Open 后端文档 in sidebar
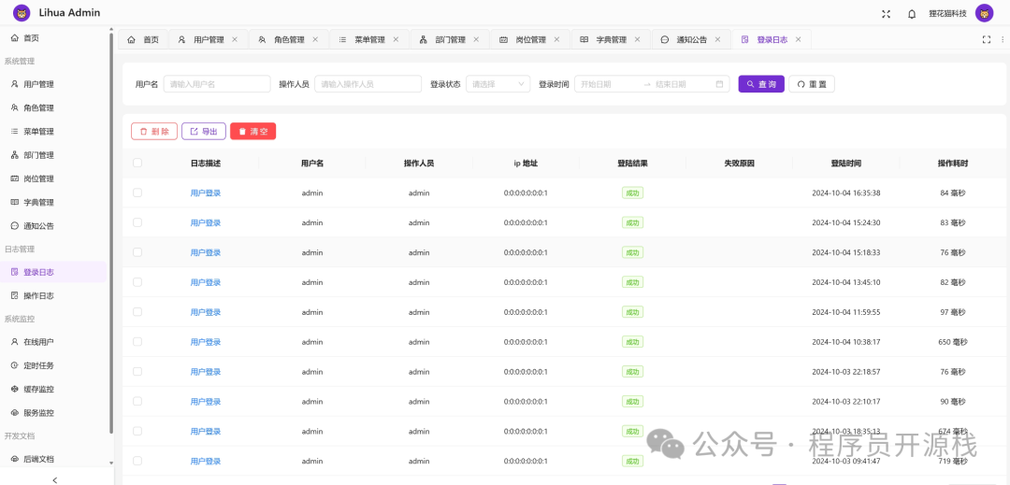 coord(53,459)
